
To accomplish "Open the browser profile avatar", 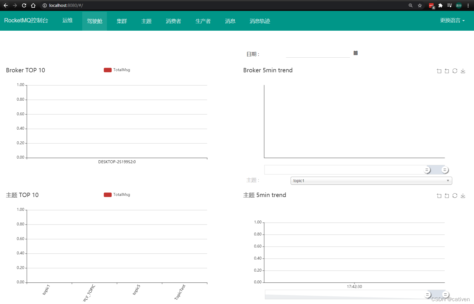I will (459, 5).
